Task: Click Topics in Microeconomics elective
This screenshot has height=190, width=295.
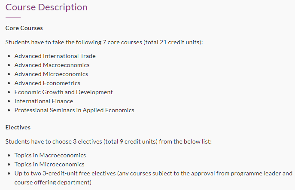Action: tap(49, 164)
